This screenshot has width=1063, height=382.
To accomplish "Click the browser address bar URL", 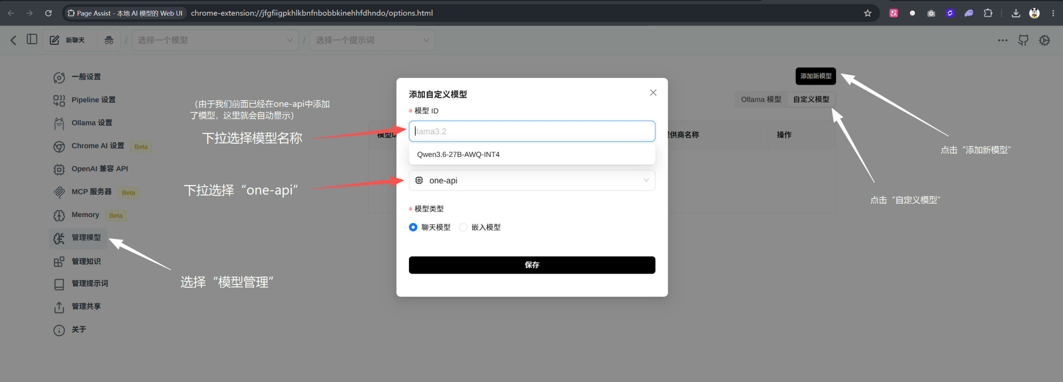I will pos(311,13).
